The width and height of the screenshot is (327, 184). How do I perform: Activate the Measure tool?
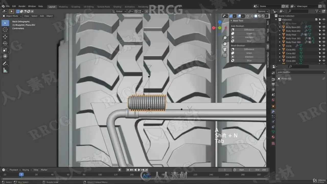coord(5,70)
